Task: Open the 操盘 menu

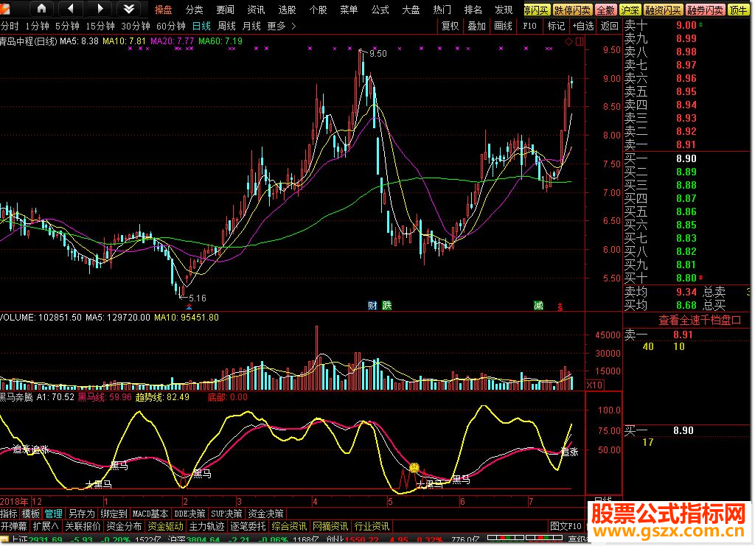Action: 163,10
